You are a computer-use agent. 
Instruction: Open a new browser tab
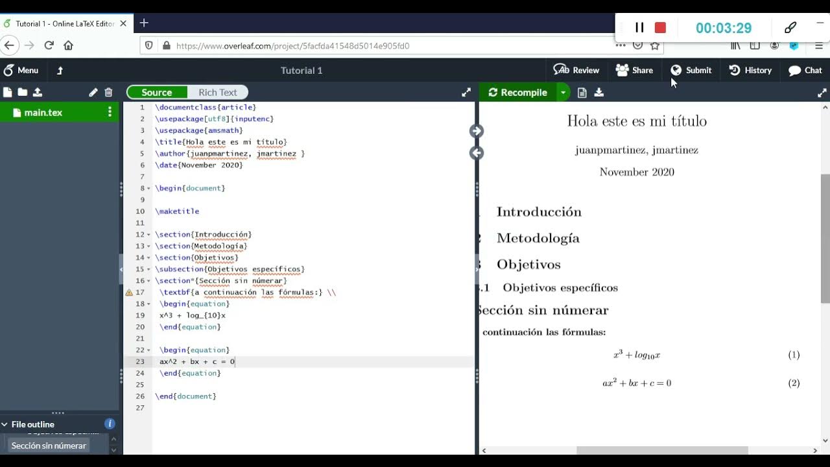pyautogui.click(x=144, y=23)
